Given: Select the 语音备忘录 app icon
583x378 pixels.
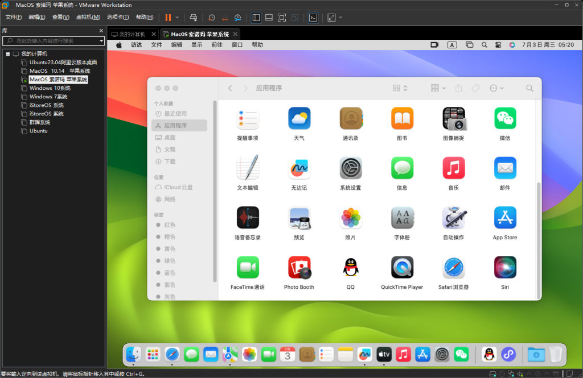Looking at the screenshot, I should pyautogui.click(x=248, y=218).
